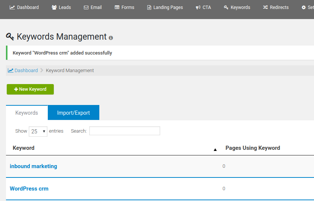Viewport: 314px width, 201px height.
Task: Select CTA in the top navigation
Action: click(x=203, y=7)
